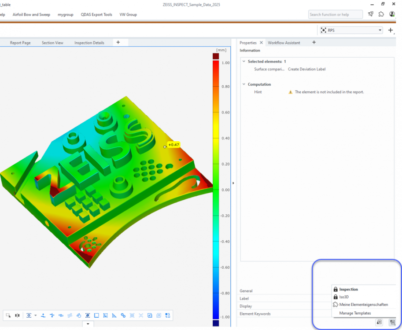Image resolution: width=402 pixels, height=330 pixels.
Task: Open the puzzle-piece add-ons icon at top right
Action: click(x=381, y=15)
